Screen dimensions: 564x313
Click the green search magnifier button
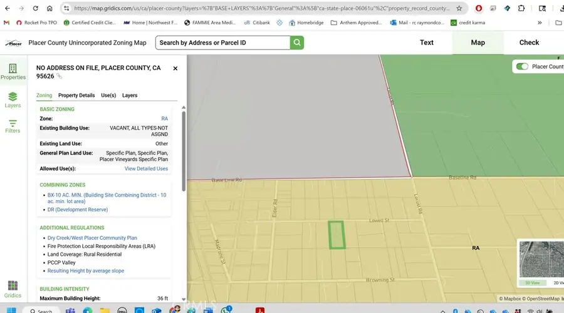pos(296,43)
